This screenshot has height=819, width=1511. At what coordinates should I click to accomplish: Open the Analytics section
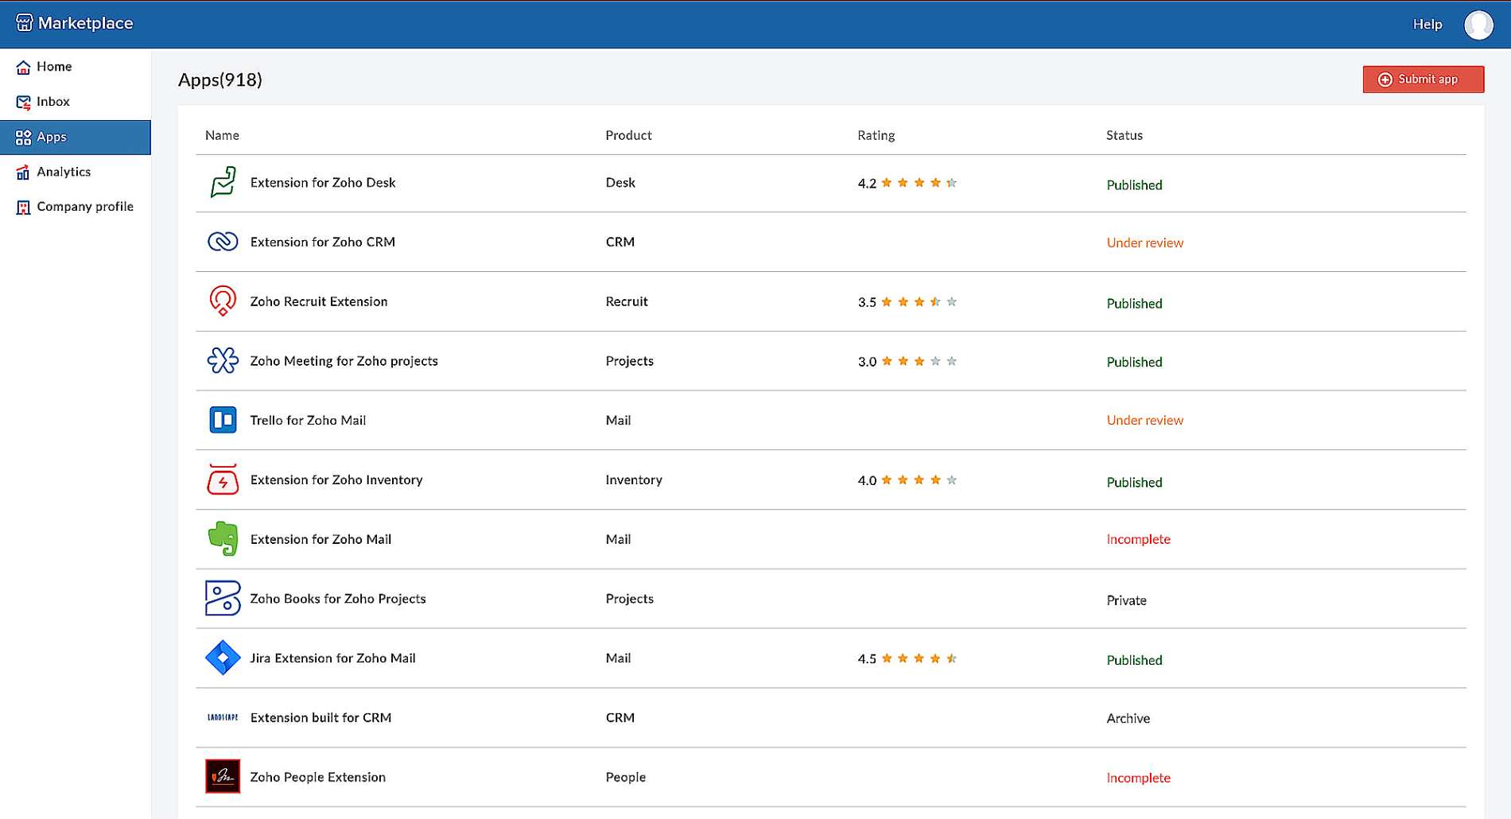(63, 172)
